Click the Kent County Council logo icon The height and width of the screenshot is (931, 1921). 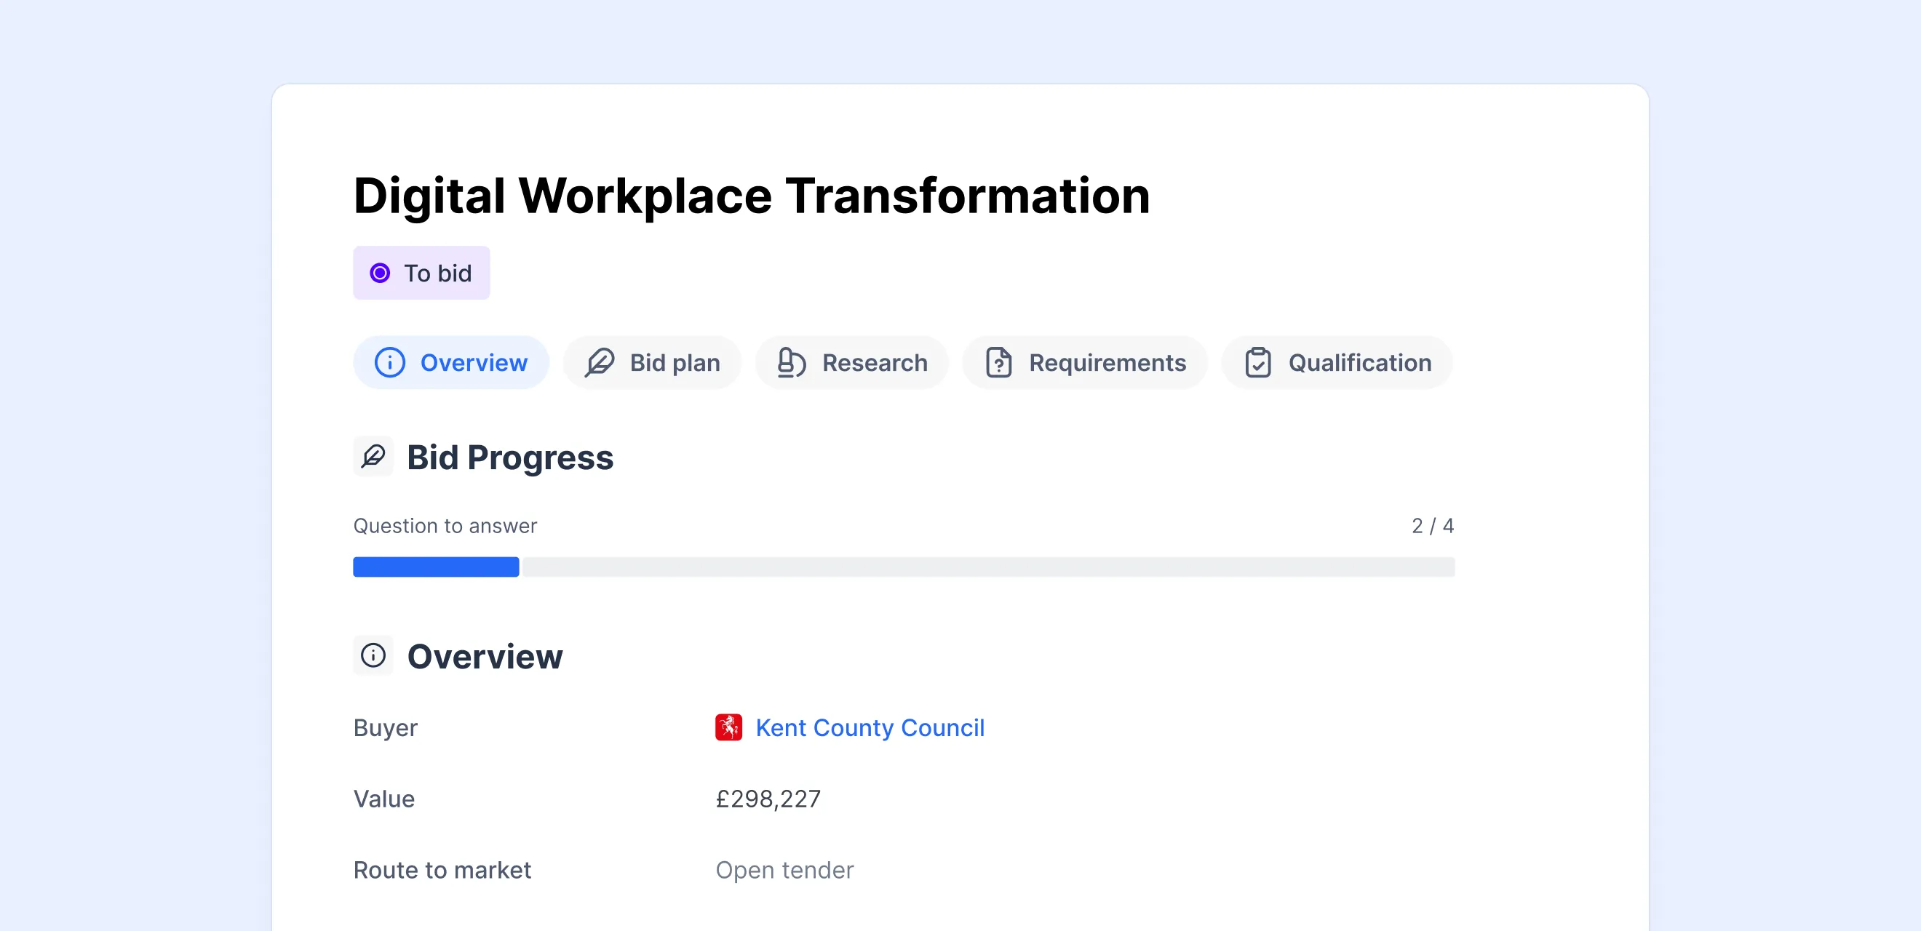pos(728,727)
